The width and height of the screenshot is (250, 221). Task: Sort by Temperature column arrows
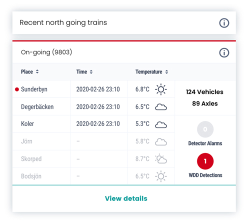[166, 72]
